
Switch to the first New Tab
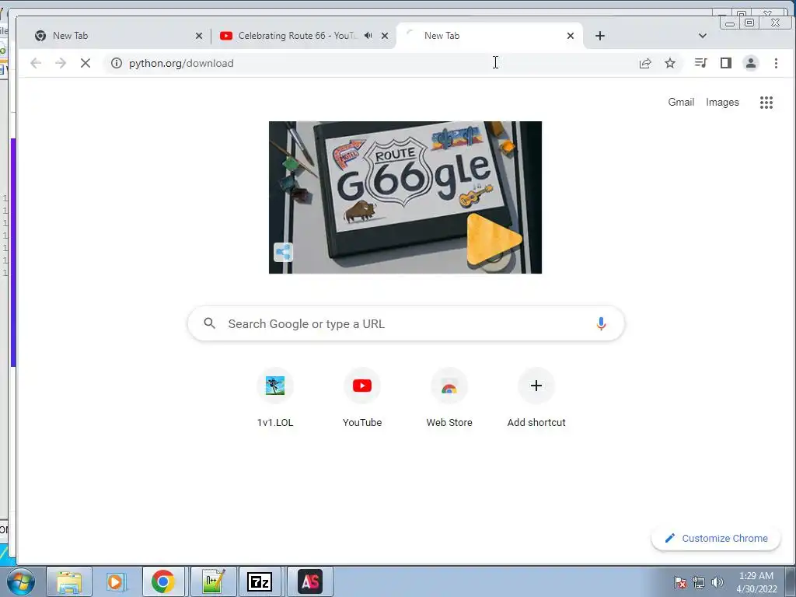[114, 36]
